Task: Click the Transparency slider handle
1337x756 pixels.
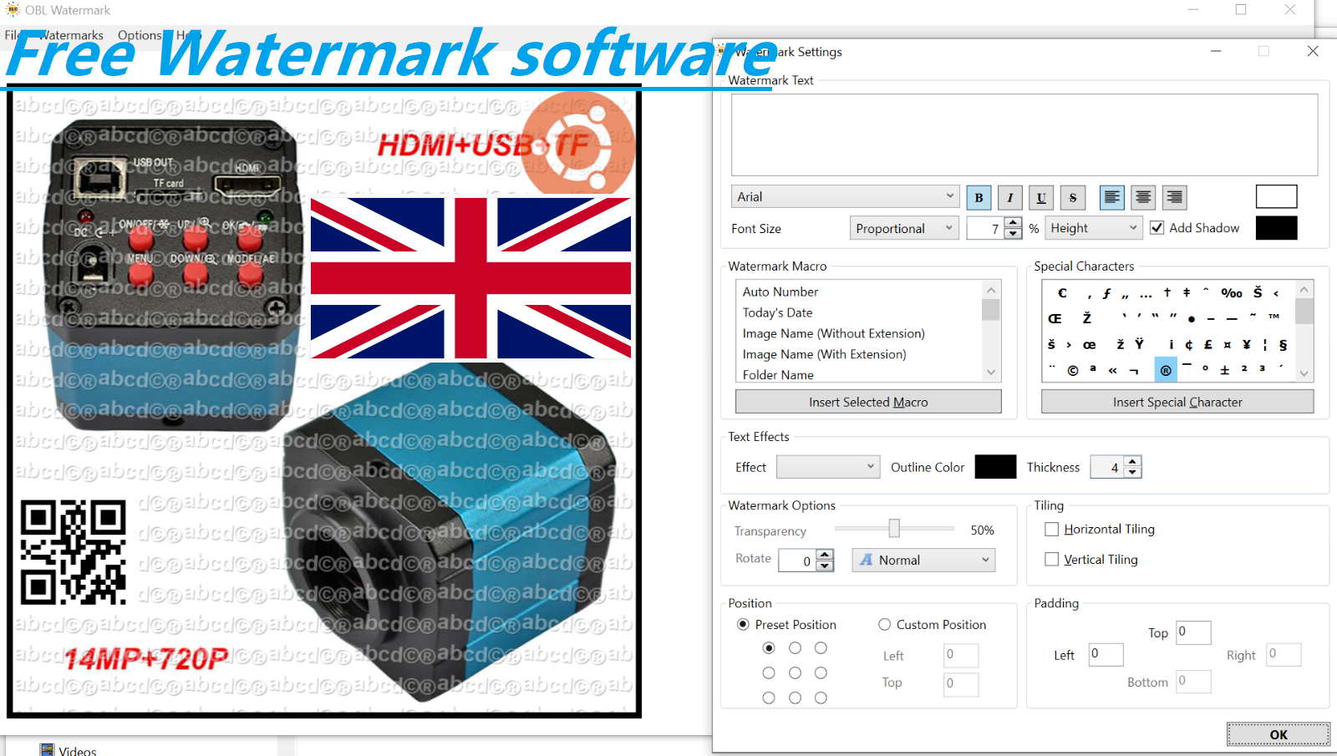Action: tap(894, 528)
